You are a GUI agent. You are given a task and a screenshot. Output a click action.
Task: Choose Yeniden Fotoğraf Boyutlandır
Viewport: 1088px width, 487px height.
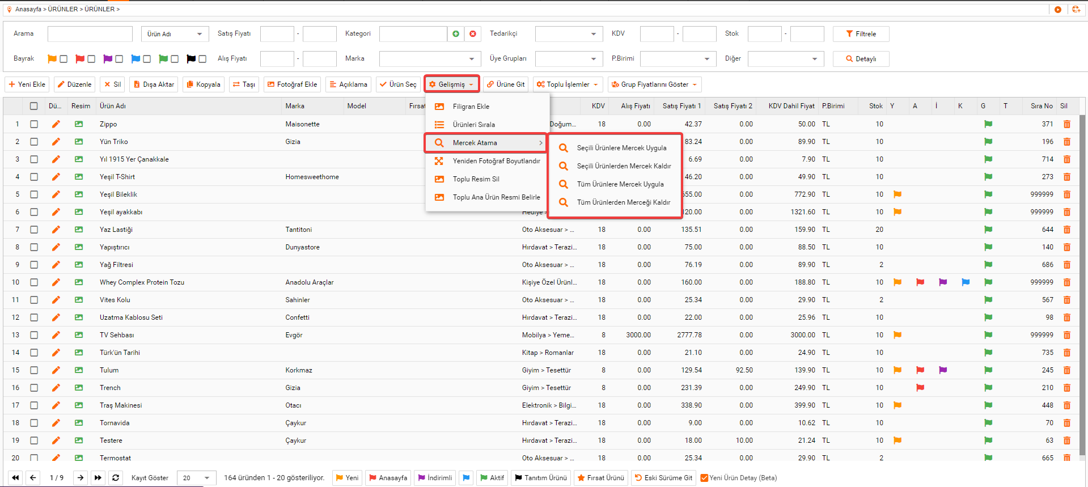coord(488,161)
